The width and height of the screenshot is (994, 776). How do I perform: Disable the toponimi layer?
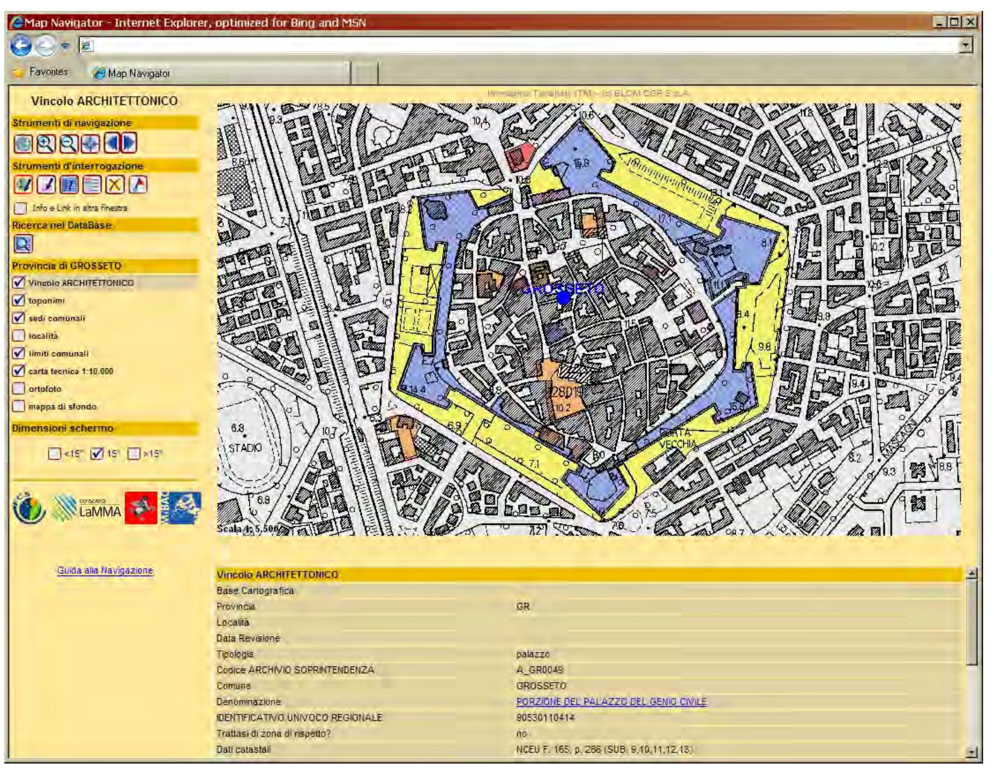coord(19,299)
